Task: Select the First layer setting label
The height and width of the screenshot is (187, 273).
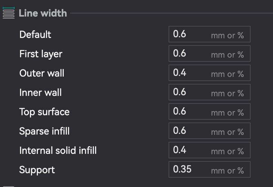Action: pos(41,54)
